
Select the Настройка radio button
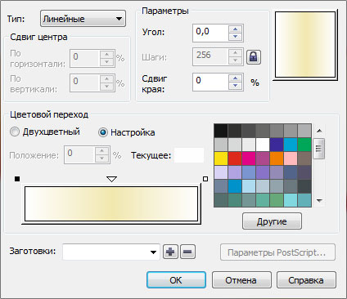[103, 132]
